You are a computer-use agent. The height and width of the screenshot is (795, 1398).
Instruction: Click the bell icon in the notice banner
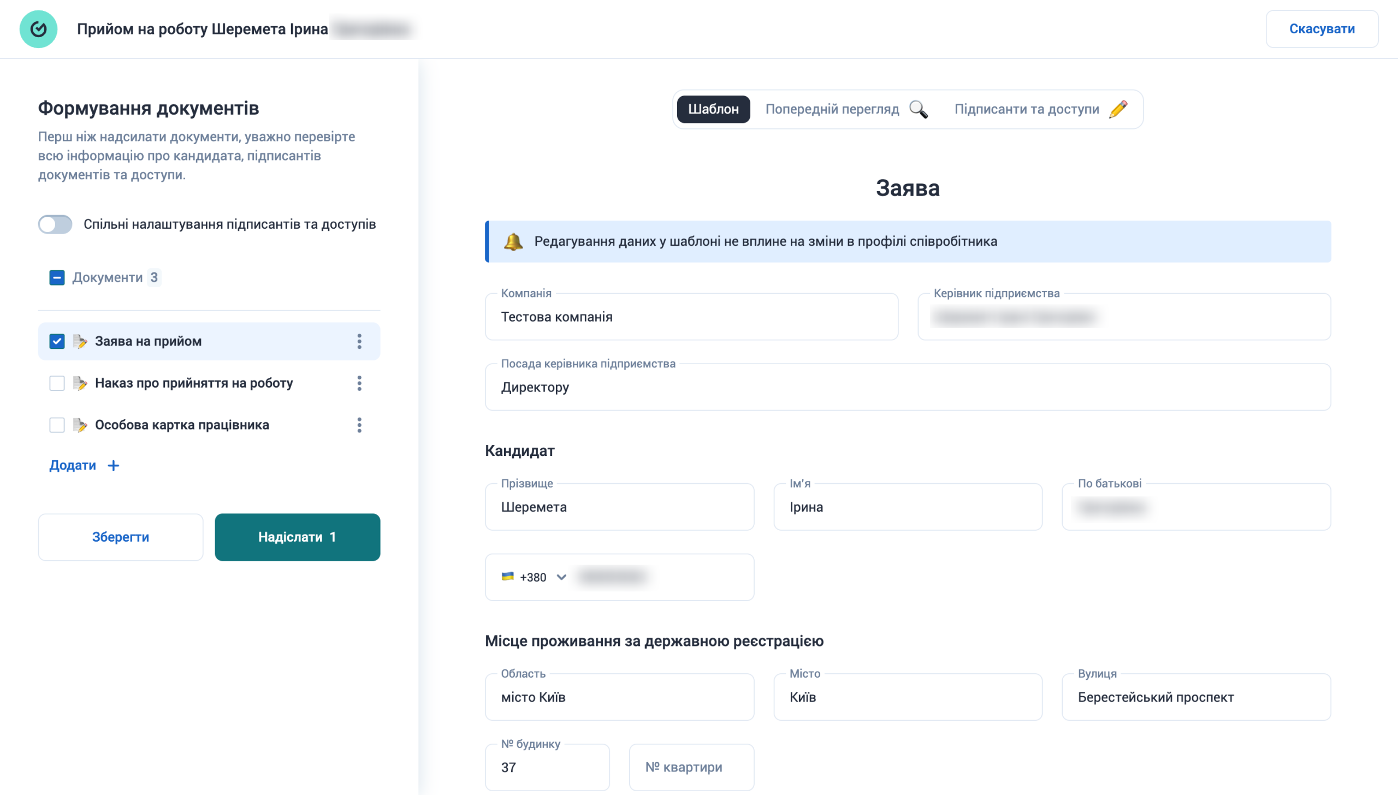point(513,241)
